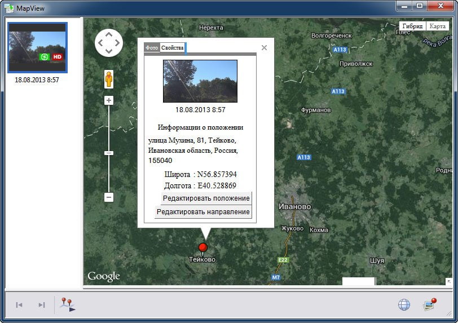Image resolution: width=458 pixels, height=323 pixels.
Task: Close the photo info popup
Action: (x=264, y=47)
